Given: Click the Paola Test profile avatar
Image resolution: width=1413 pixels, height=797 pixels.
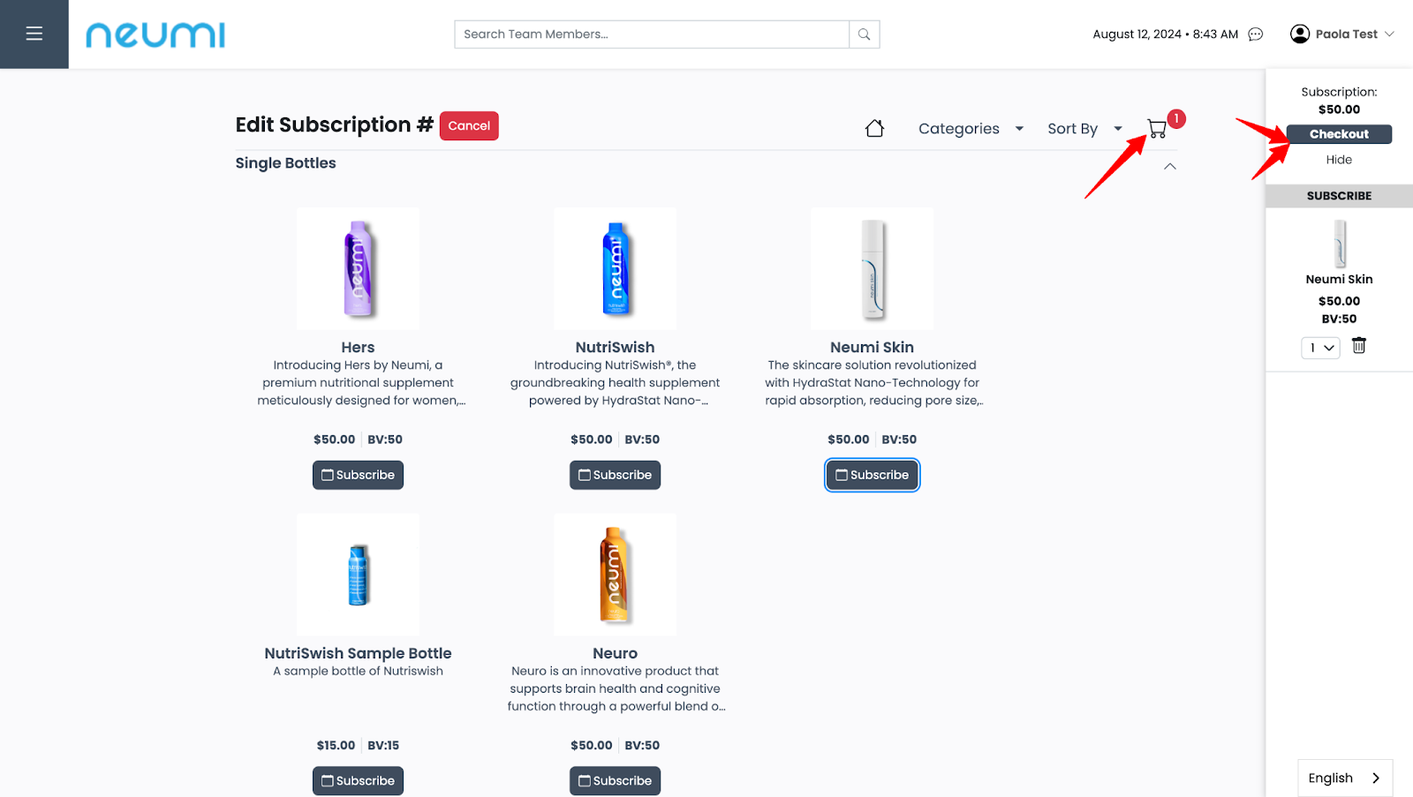Looking at the screenshot, I should tap(1299, 34).
